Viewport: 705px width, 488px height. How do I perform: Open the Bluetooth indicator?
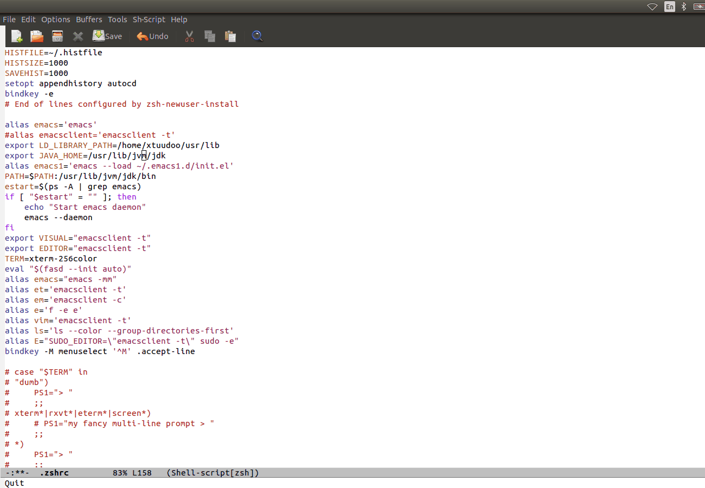[x=684, y=7]
